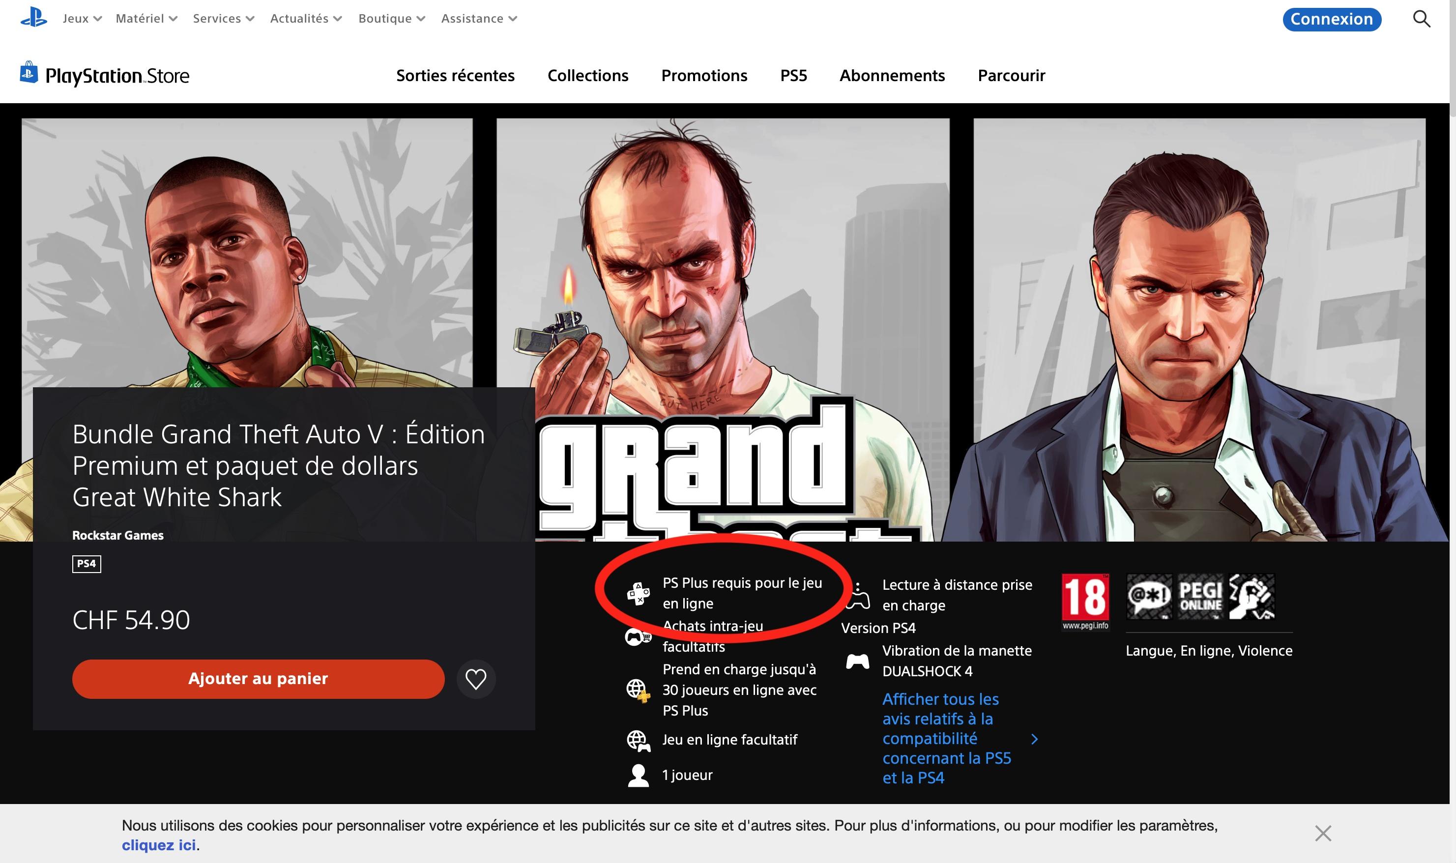Add game to wishlist with heart icon
Screen dimensions: 1456x863
point(476,679)
